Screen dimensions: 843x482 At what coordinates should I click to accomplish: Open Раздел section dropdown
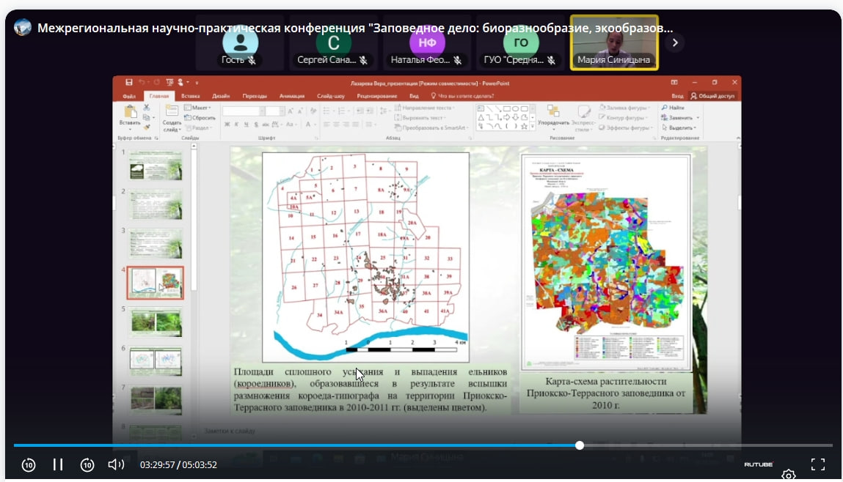point(198,127)
